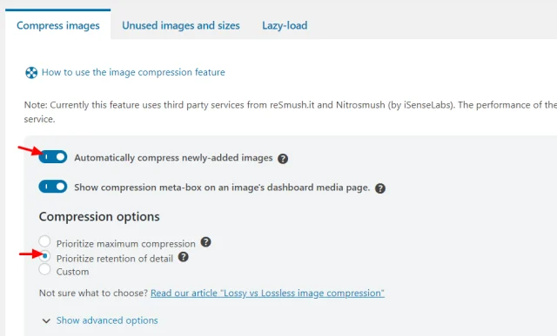The height and width of the screenshot is (336, 557).
Task: Click Show compression meta-box label text
Action: (222, 188)
